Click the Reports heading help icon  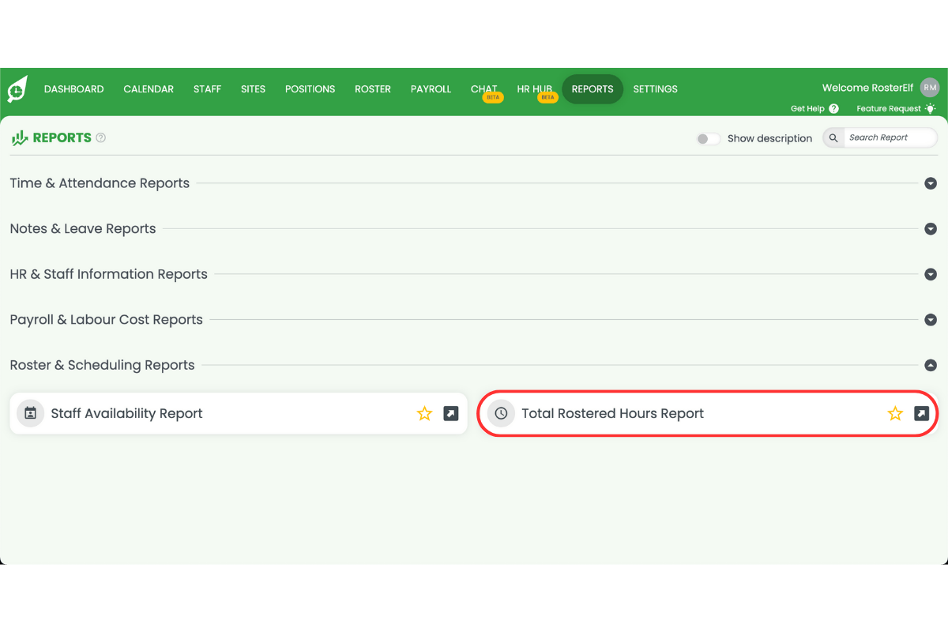click(101, 137)
